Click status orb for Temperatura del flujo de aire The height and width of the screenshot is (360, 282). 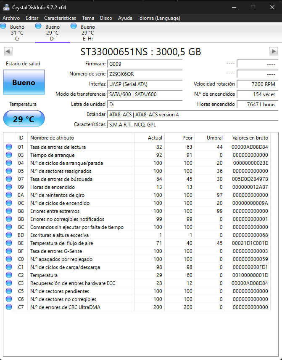point(9,243)
